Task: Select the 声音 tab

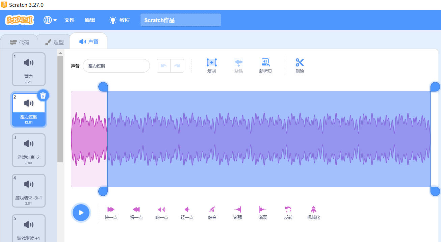Action: coord(88,41)
